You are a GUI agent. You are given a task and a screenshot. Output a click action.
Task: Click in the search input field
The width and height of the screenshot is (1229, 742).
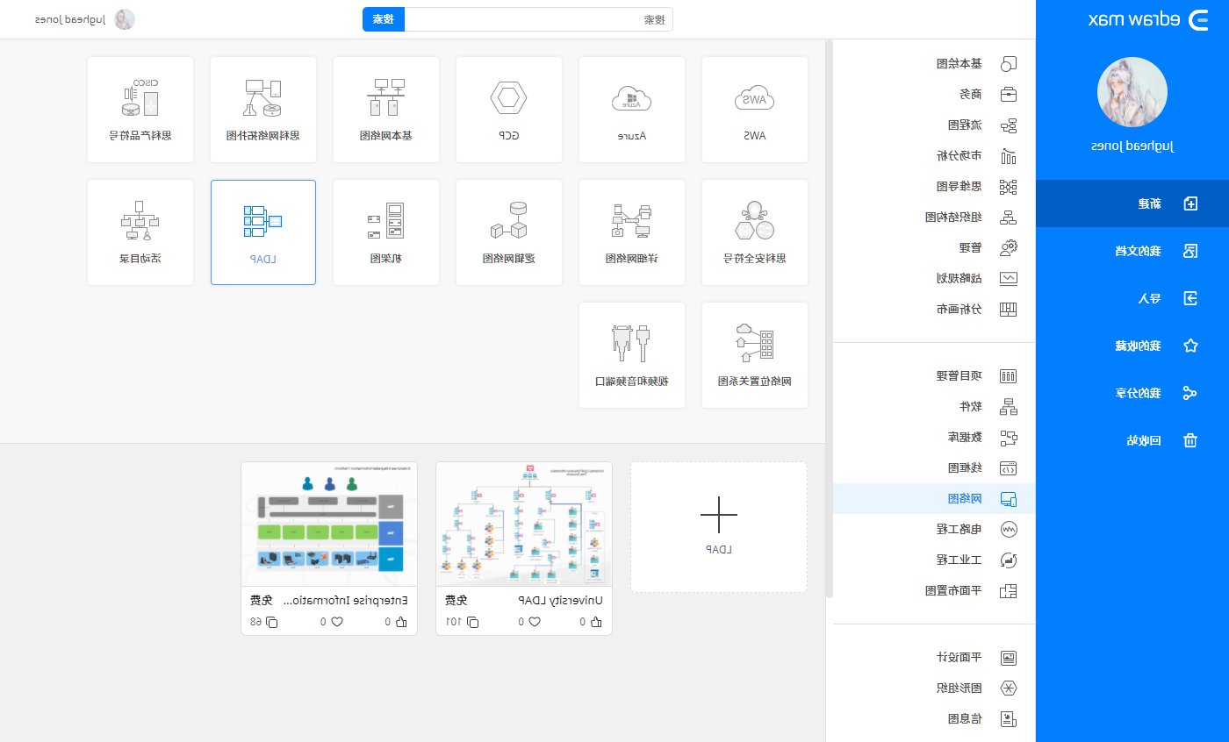[x=538, y=19]
